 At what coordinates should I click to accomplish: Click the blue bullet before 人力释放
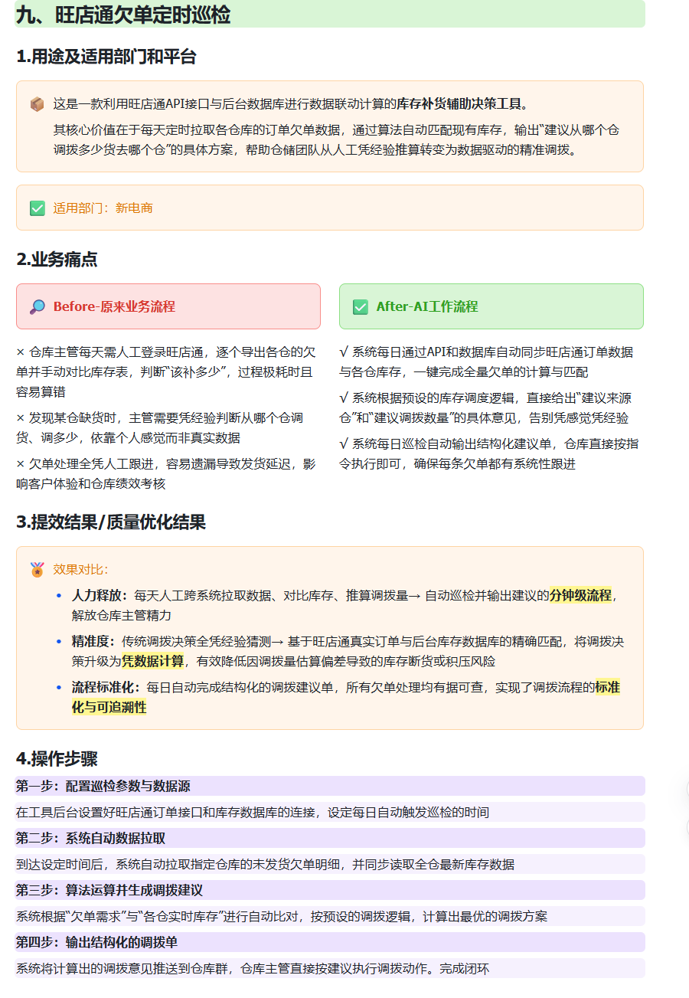coord(59,596)
